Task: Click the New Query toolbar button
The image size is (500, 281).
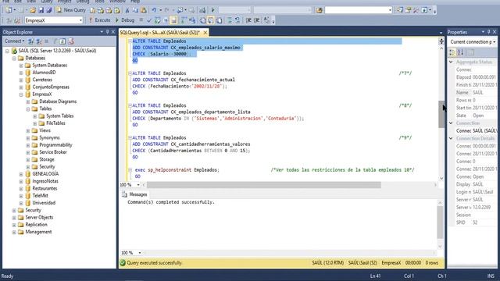Action: 71,10
